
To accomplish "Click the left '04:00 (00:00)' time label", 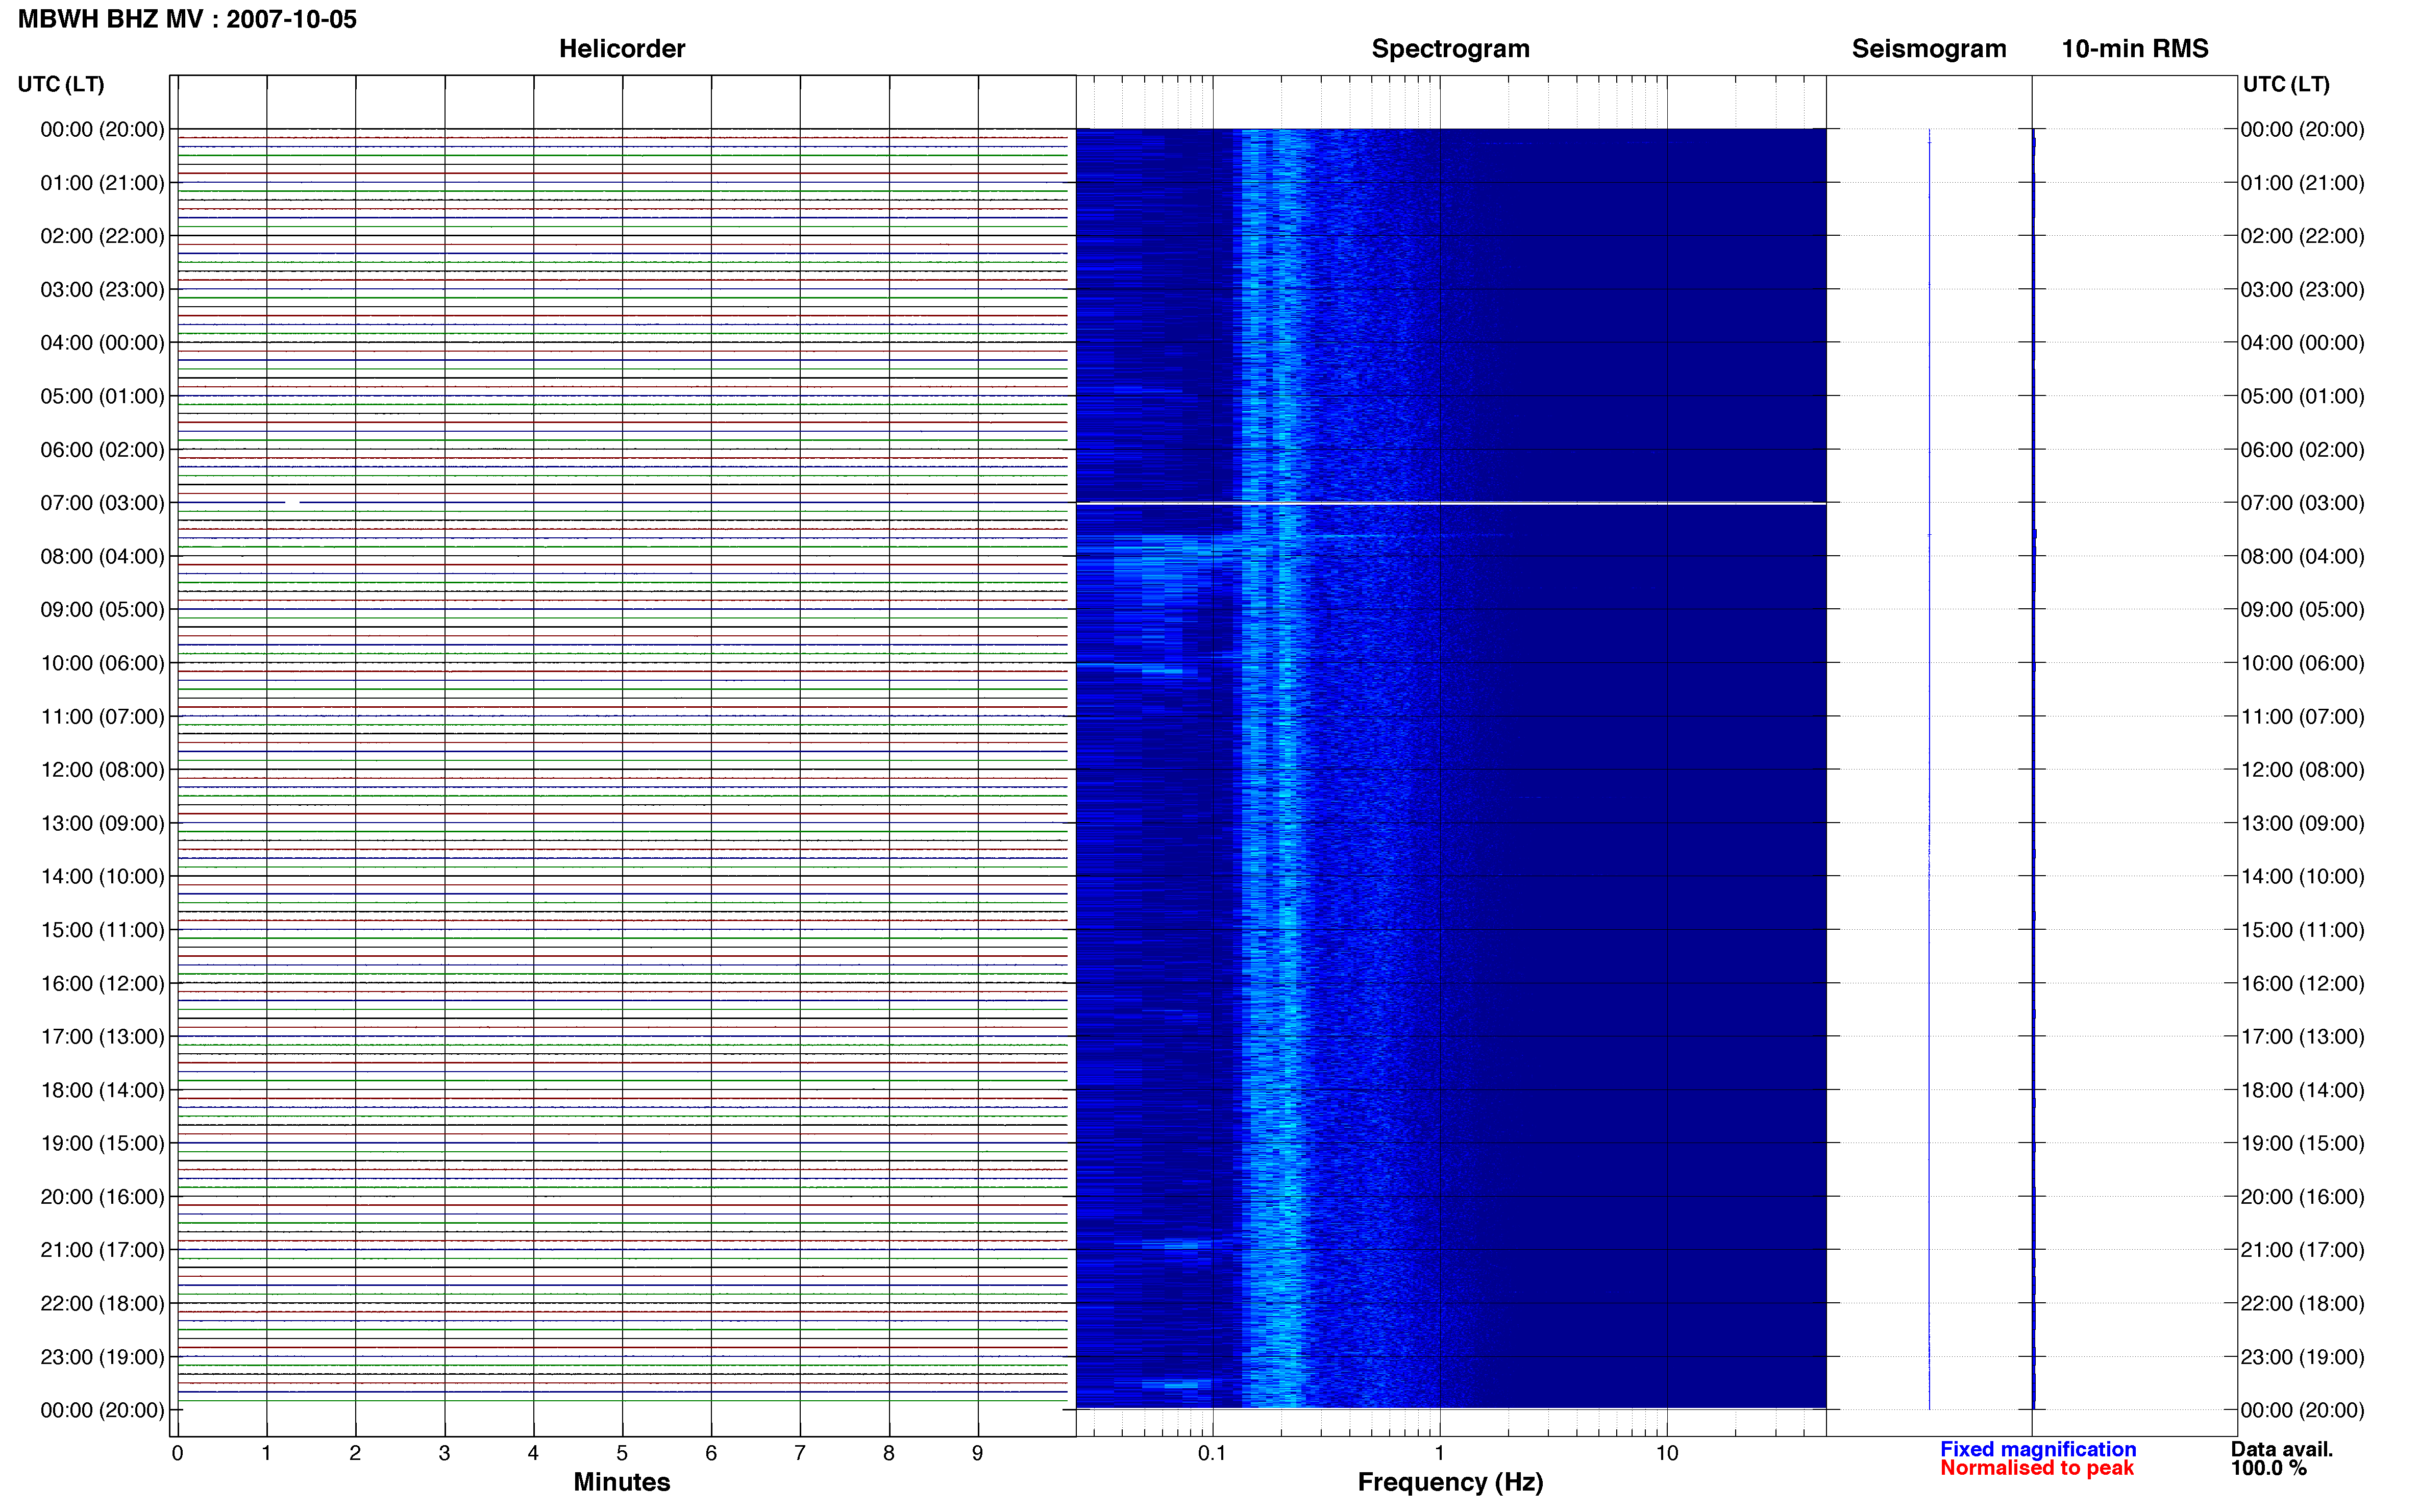I will coord(102,343).
